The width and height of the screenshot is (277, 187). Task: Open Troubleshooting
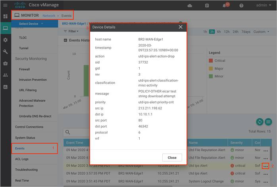pos(26,170)
